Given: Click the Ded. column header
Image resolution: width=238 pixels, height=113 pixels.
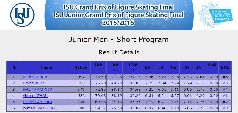Looking at the screenshot, I should pos(212,68).
